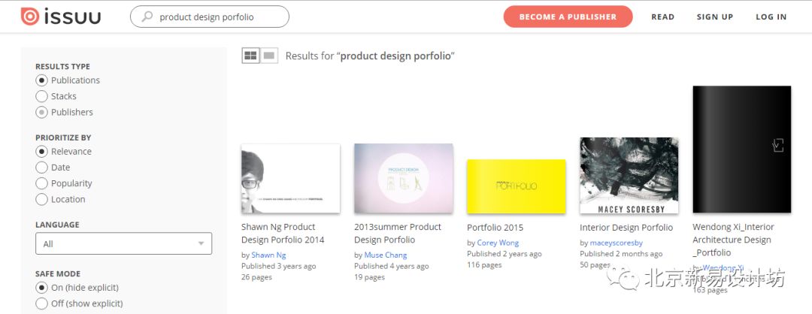Click share icon on Wendong Xi cover
Image resolution: width=812 pixels, height=314 pixels.
tap(778, 146)
